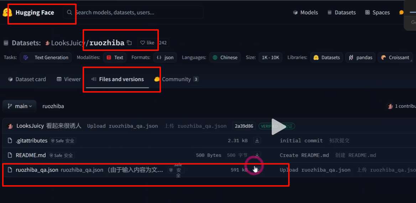Open the Hugging Face home link
This screenshot has height=203, width=416.
28,12
